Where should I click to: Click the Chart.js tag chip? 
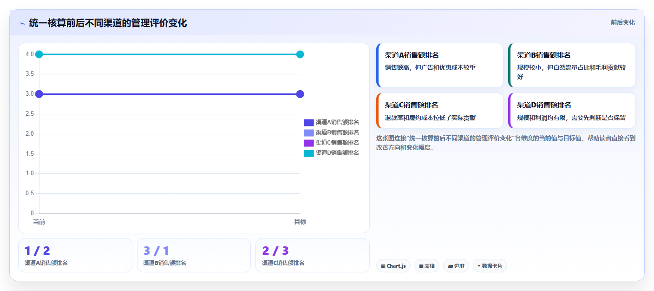point(393,266)
